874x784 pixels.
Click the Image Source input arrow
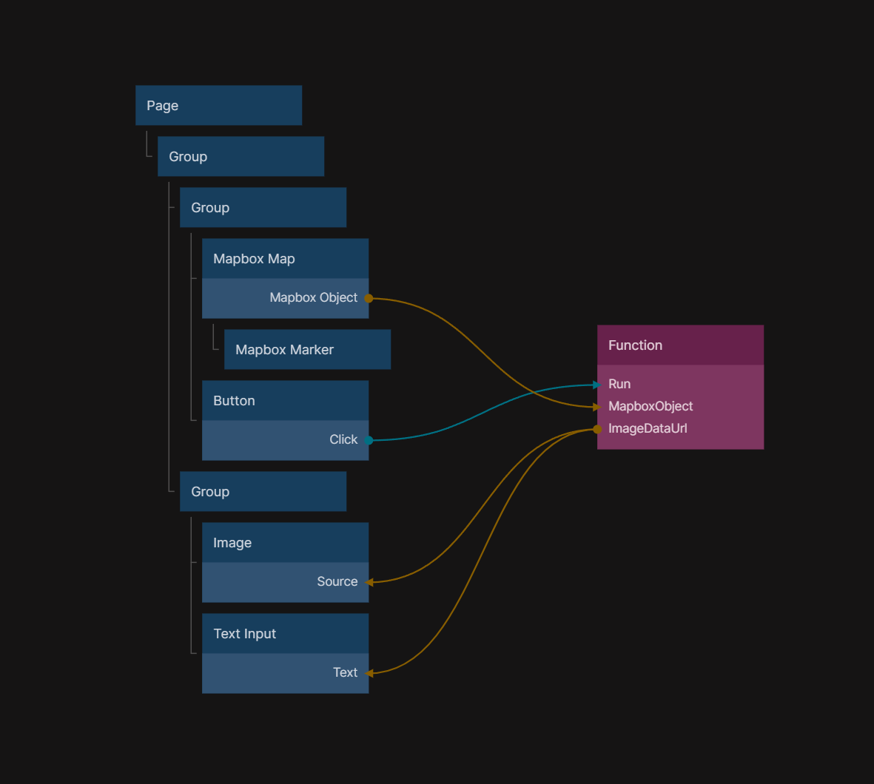pos(369,582)
